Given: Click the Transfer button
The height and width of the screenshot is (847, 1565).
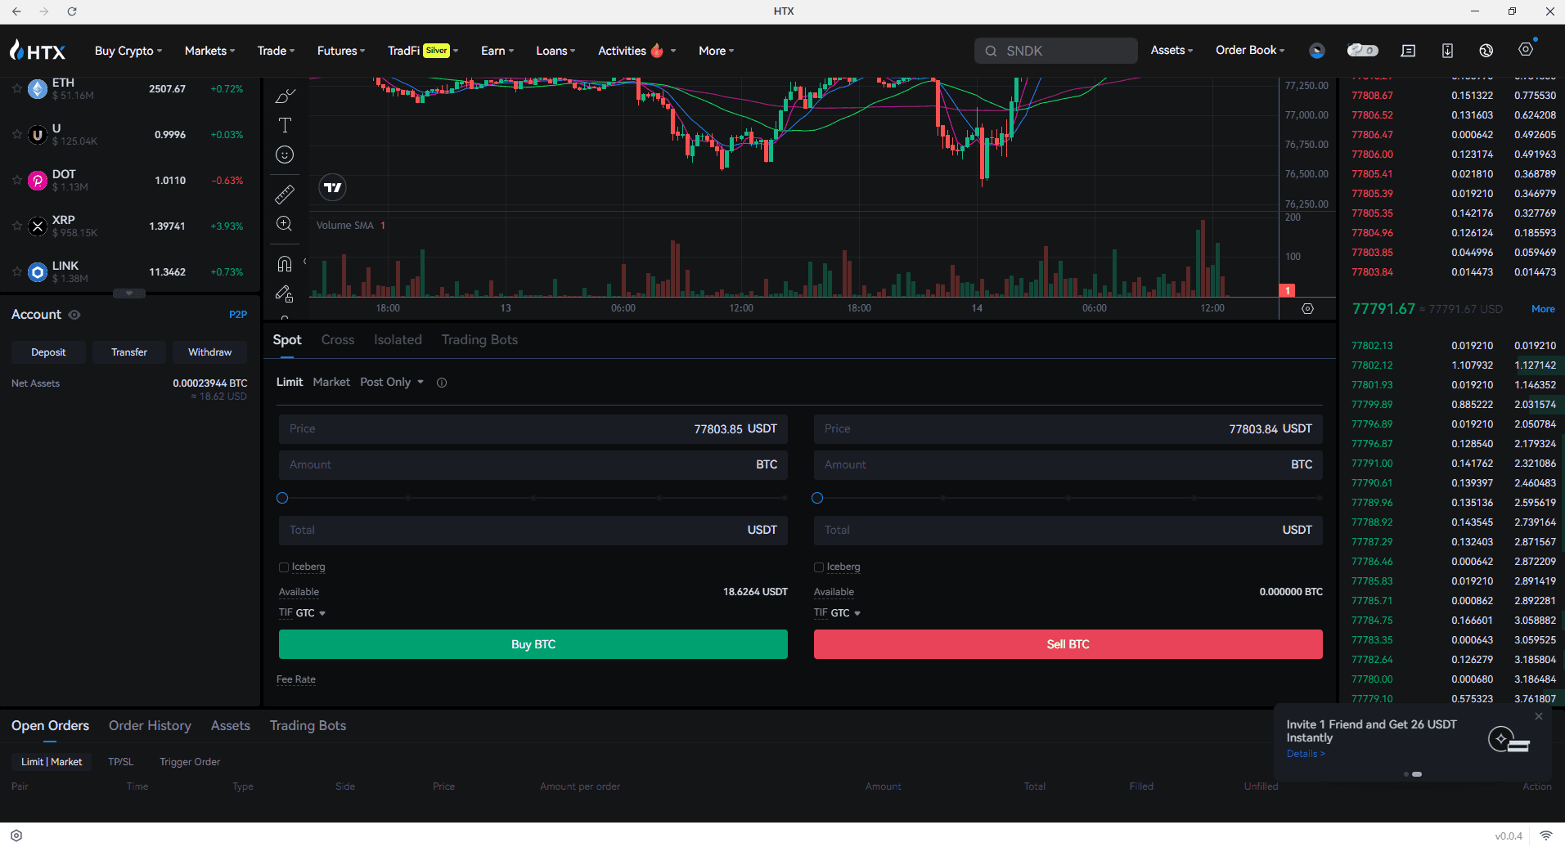Looking at the screenshot, I should tap(129, 352).
